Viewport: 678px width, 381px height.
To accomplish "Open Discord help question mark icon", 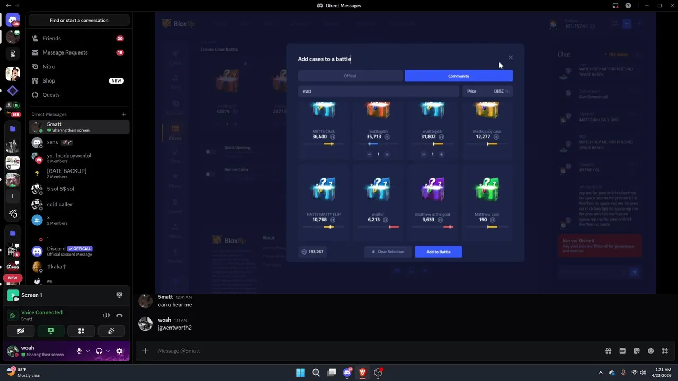I will [x=628, y=6].
